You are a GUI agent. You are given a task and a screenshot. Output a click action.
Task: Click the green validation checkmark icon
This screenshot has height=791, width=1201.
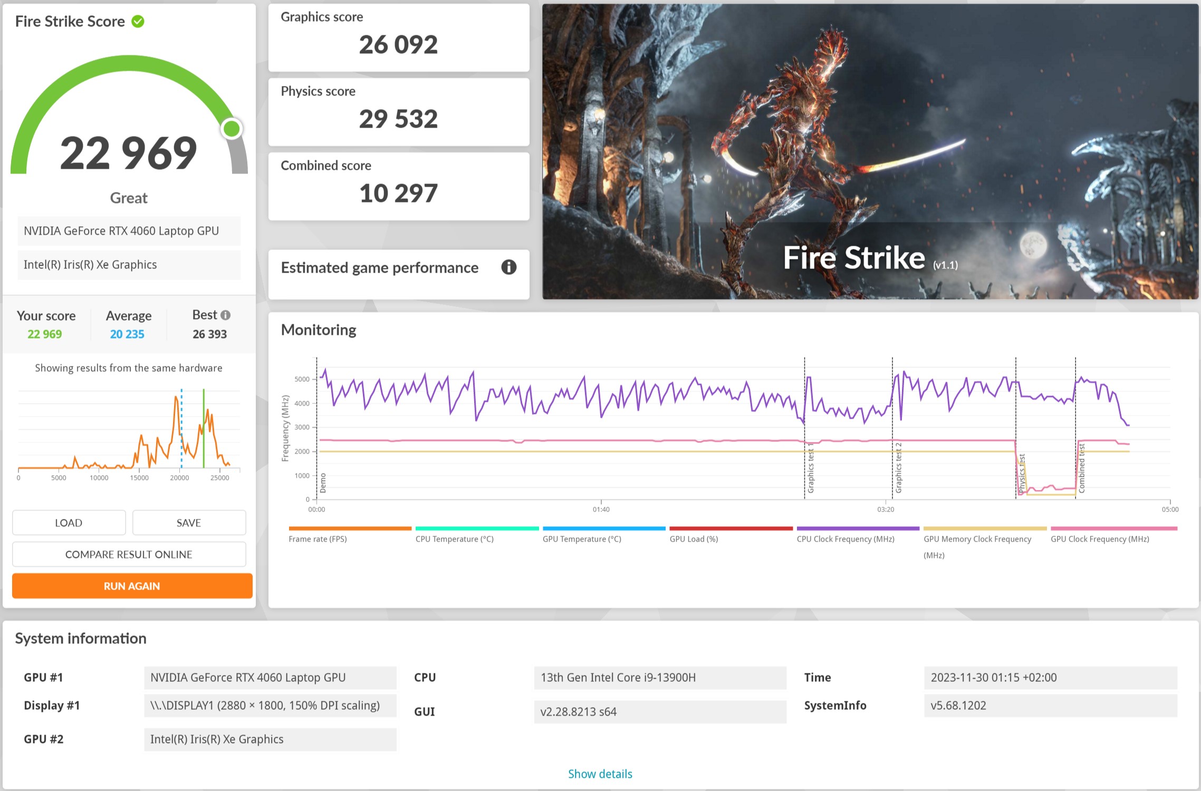138,22
